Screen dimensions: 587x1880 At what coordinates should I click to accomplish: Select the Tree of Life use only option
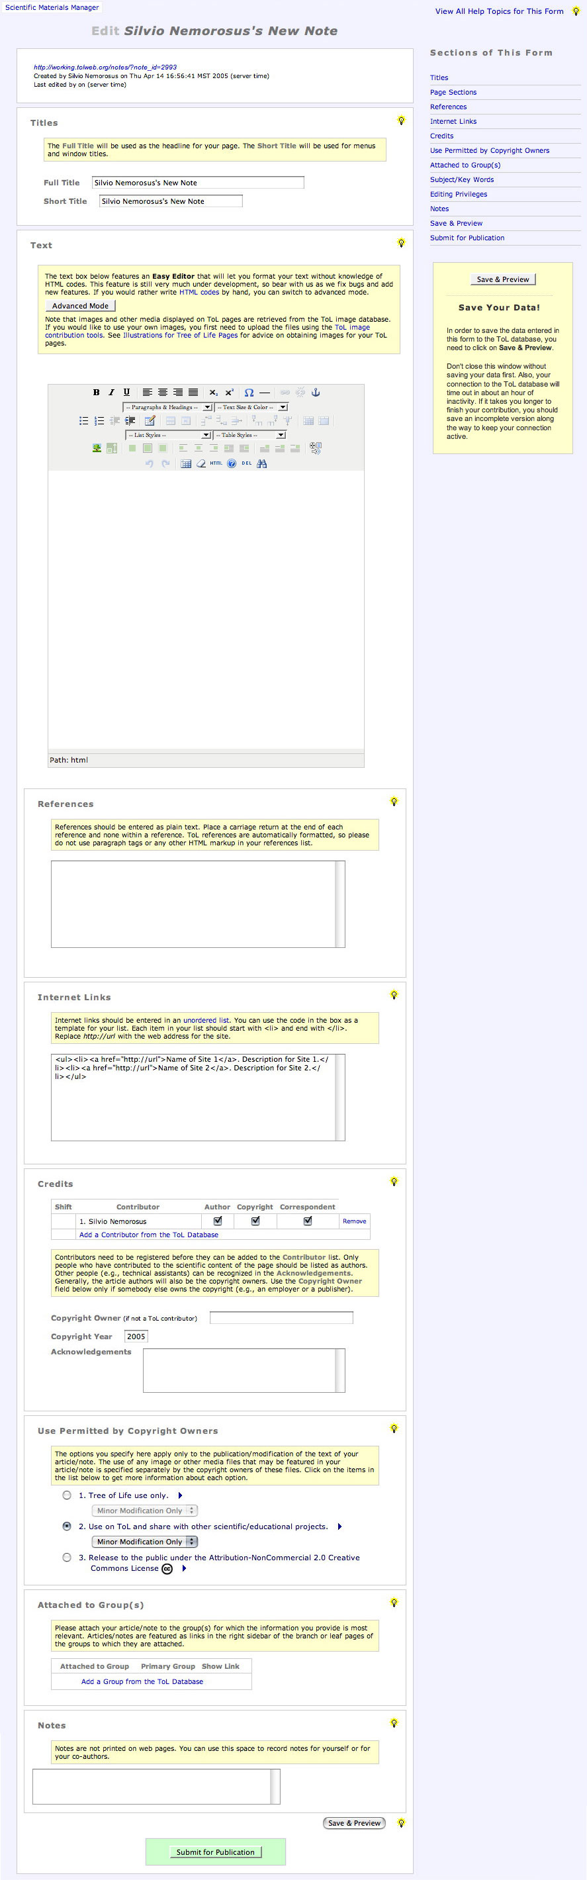[67, 1495]
